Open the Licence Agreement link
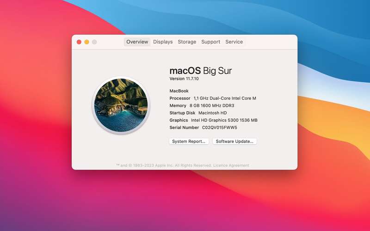Screen dimensions: 370x231 (x=231, y=165)
